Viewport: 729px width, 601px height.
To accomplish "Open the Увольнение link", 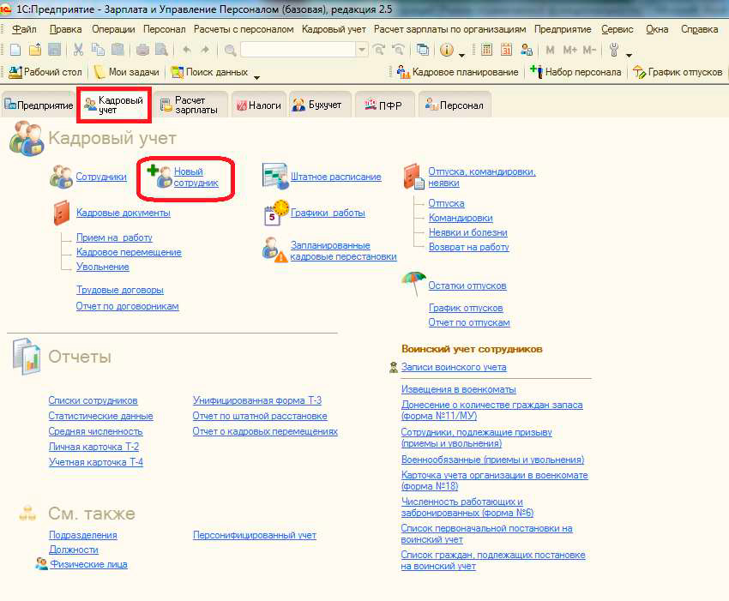I will [x=103, y=267].
